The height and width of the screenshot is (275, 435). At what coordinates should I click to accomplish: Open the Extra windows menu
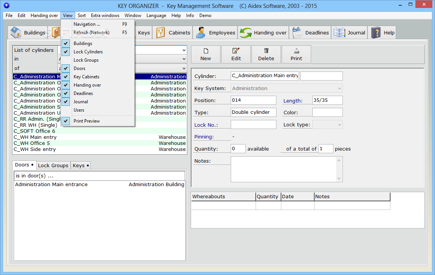pos(105,16)
